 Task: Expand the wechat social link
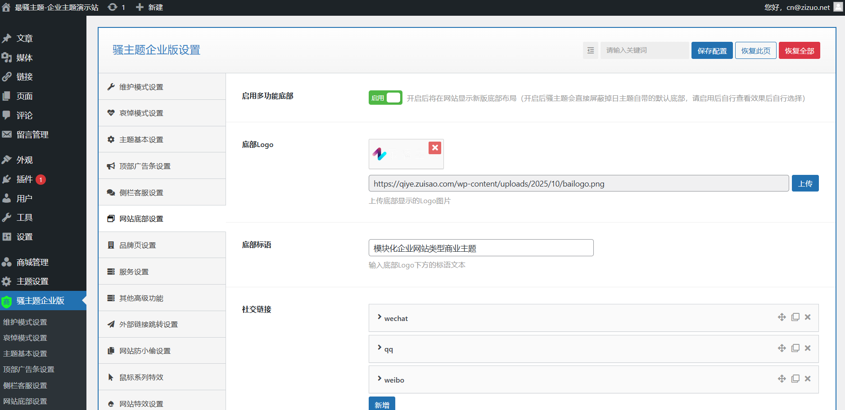[380, 317]
